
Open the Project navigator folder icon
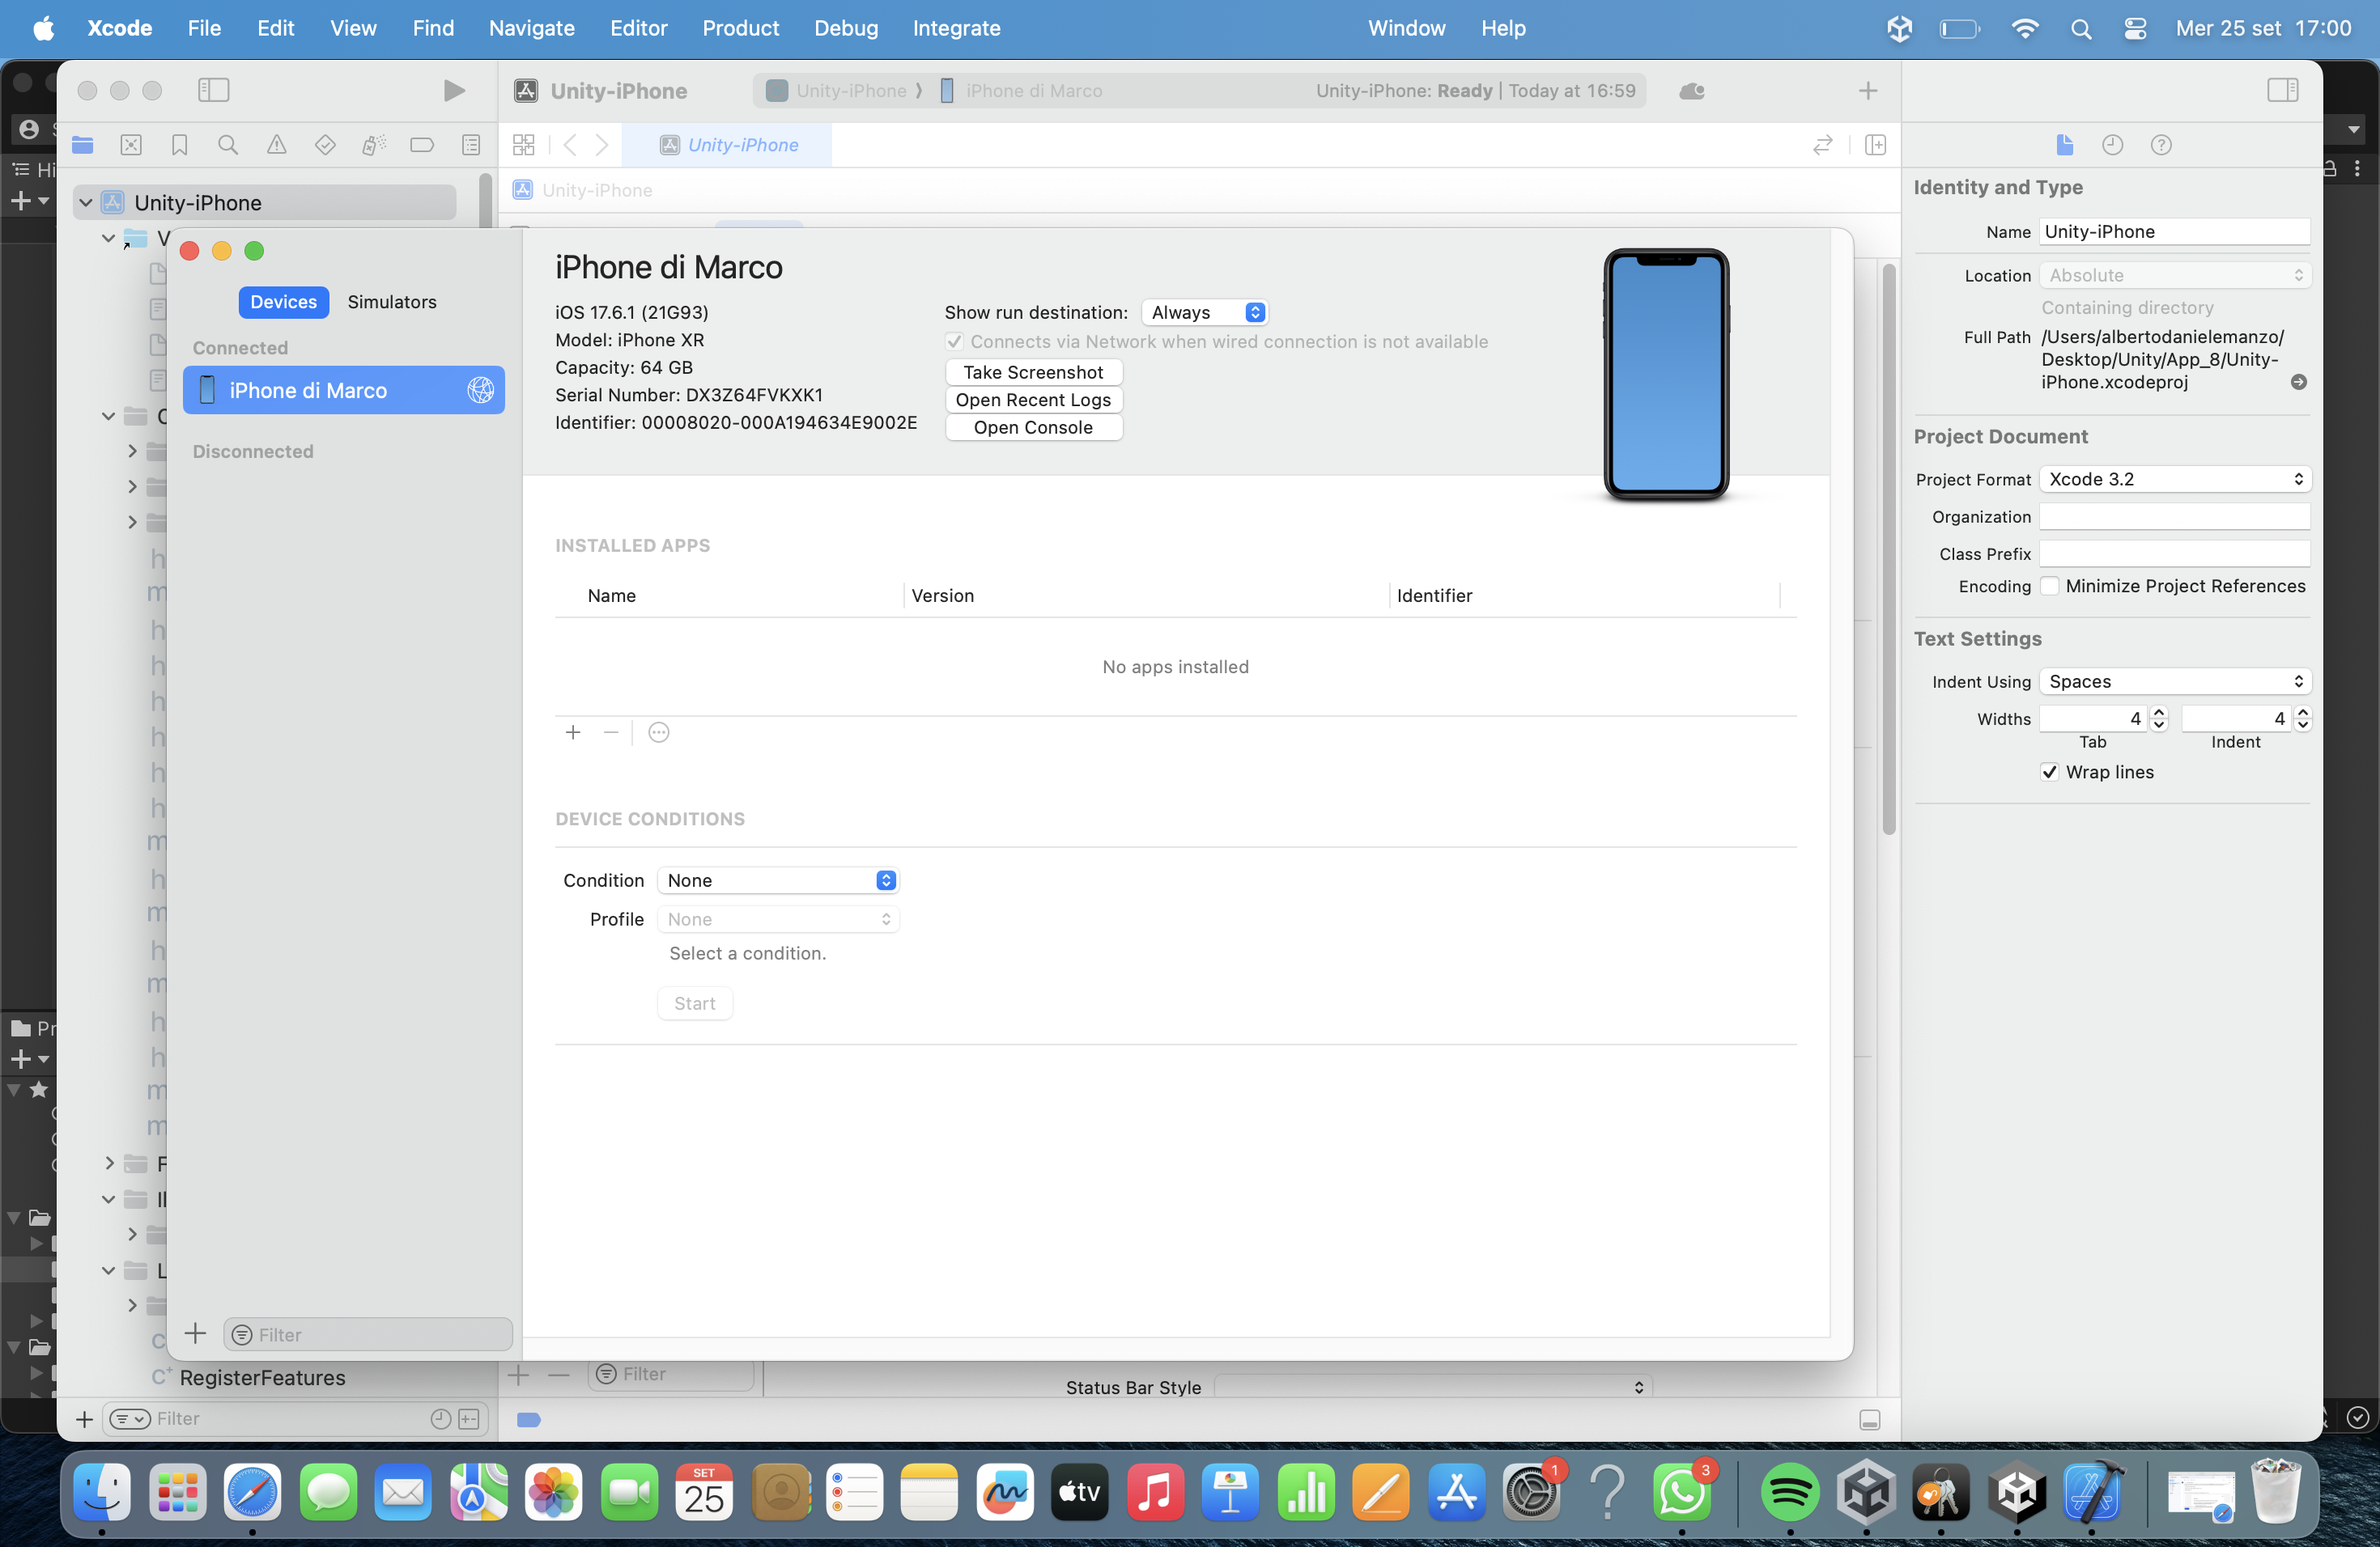tap(83, 145)
